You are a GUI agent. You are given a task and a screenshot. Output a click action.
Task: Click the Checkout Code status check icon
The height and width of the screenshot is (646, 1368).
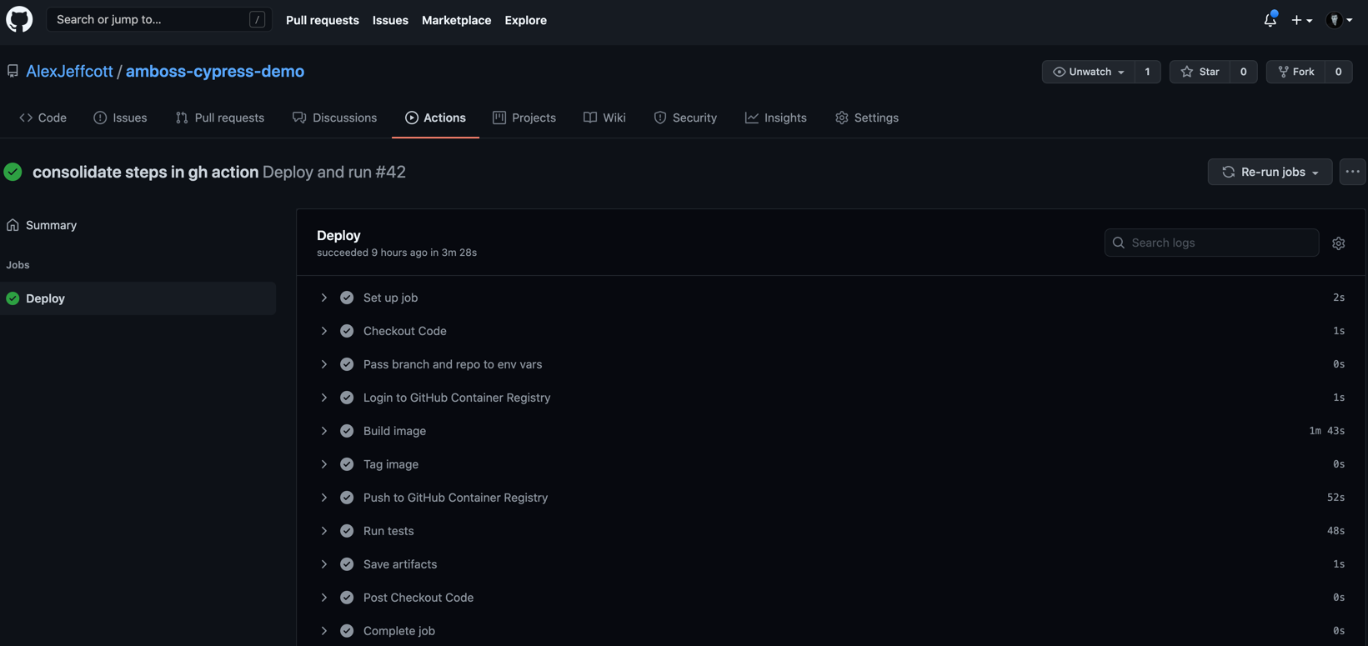[347, 331]
